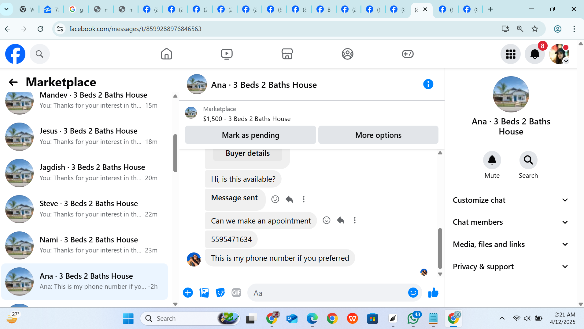Click the chat messages scrollbar

pyautogui.click(x=440, y=248)
